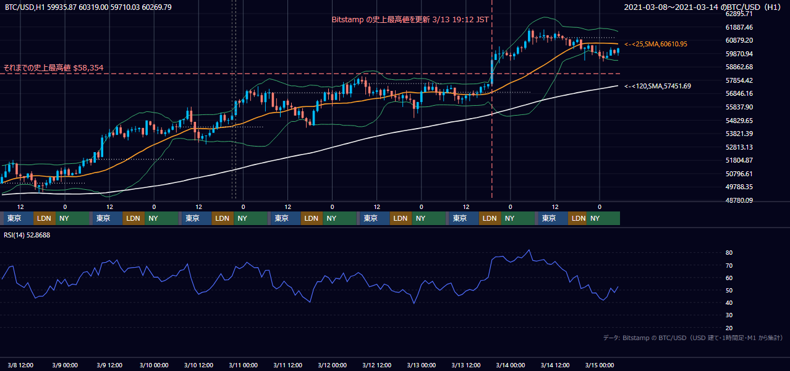Click the 3/11 00:00 date label

(243, 365)
